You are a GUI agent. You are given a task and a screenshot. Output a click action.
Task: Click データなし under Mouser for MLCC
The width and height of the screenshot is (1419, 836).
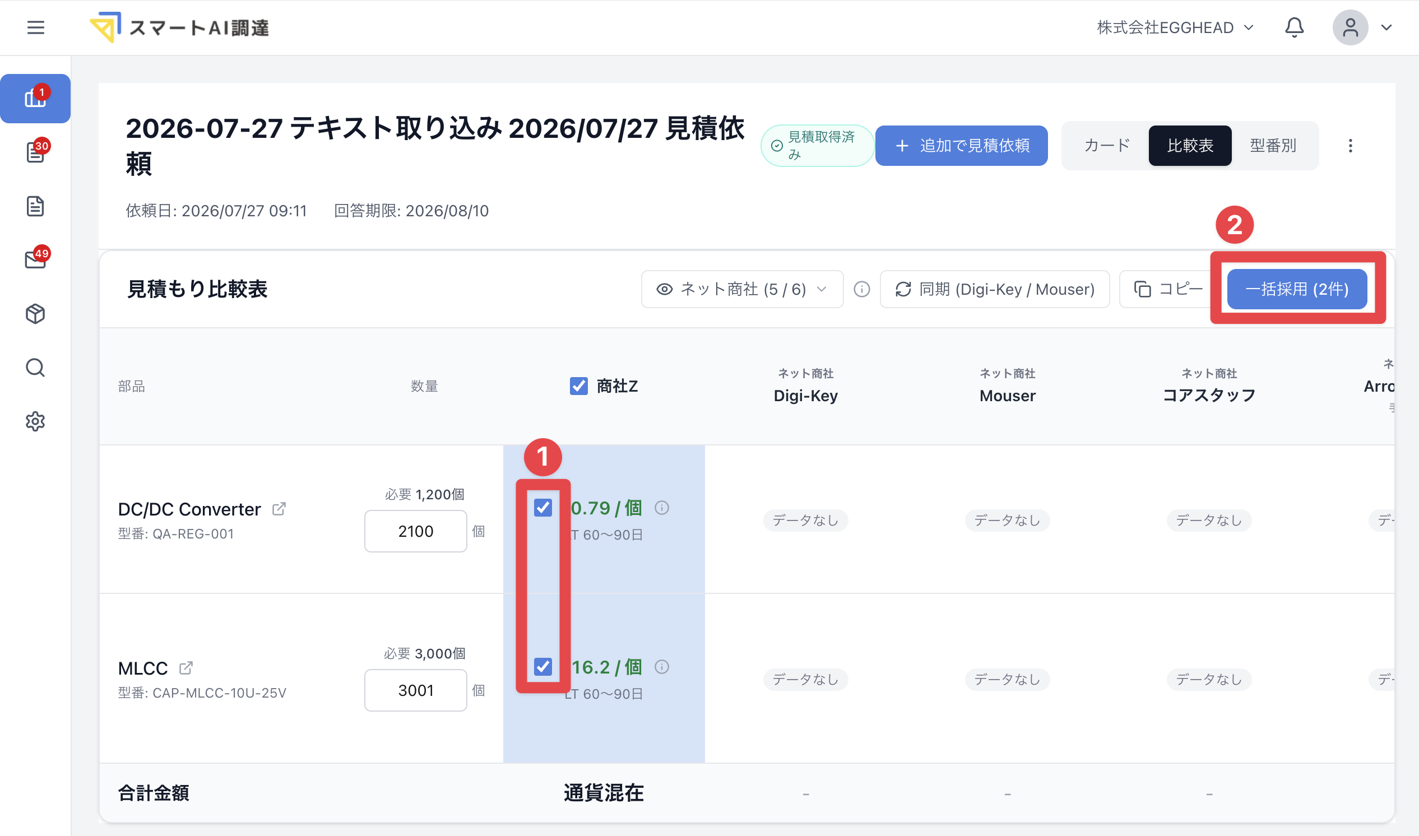(x=1007, y=679)
